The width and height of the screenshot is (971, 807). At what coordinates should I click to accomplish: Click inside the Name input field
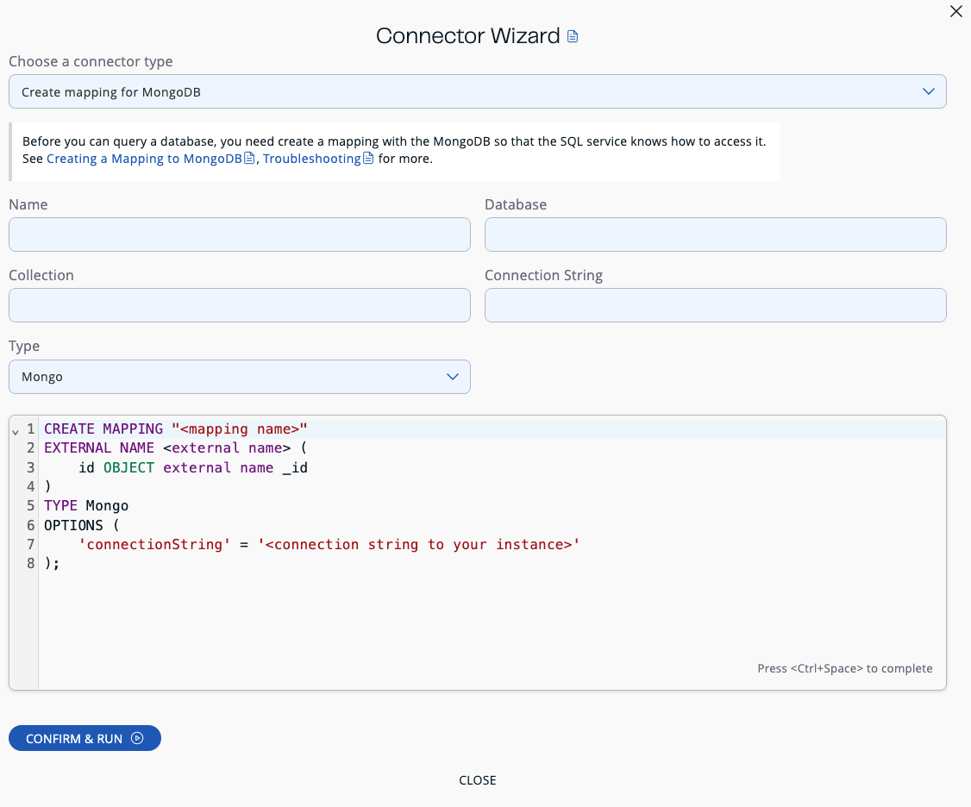(240, 234)
